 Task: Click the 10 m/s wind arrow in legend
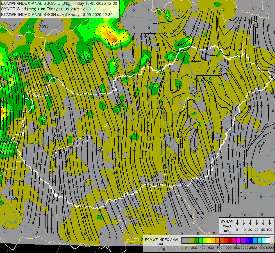(x=244, y=222)
